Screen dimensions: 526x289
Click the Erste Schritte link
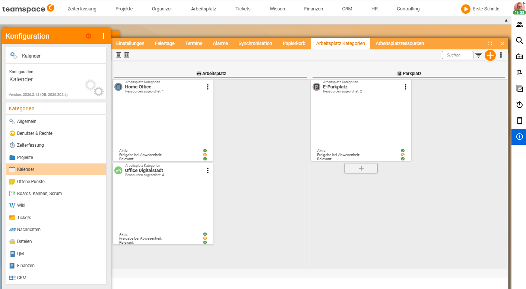[x=486, y=9]
